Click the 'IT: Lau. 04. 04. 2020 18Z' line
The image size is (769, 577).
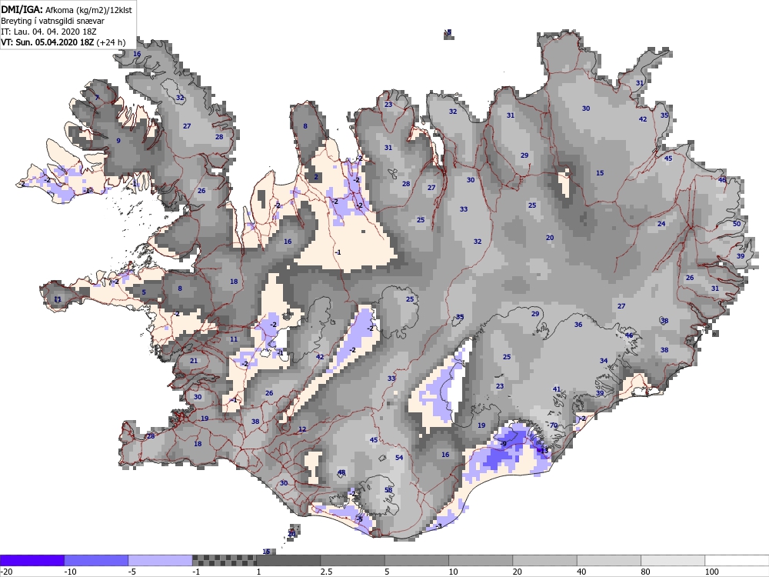pyautogui.click(x=48, y=32)
